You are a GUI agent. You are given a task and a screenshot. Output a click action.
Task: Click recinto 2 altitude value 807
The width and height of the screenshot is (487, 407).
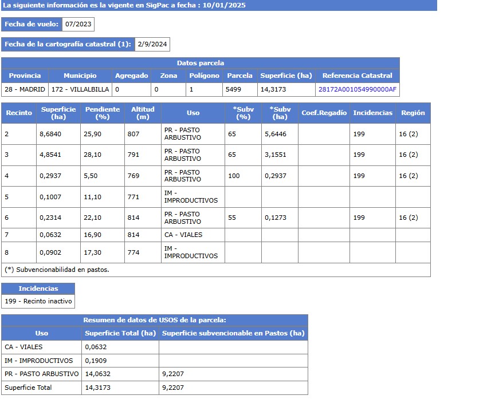click(133, 134)
